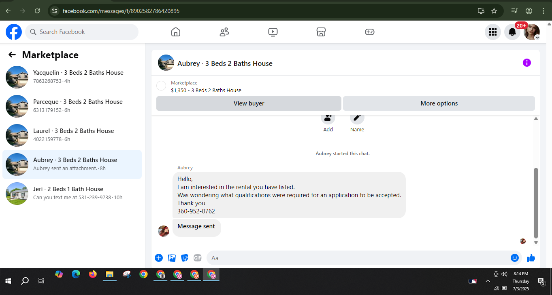The width and height of the screenshot is (552, 295).
Task: Open the Facebook menu grid icon
Action: (x=493, y=32)
